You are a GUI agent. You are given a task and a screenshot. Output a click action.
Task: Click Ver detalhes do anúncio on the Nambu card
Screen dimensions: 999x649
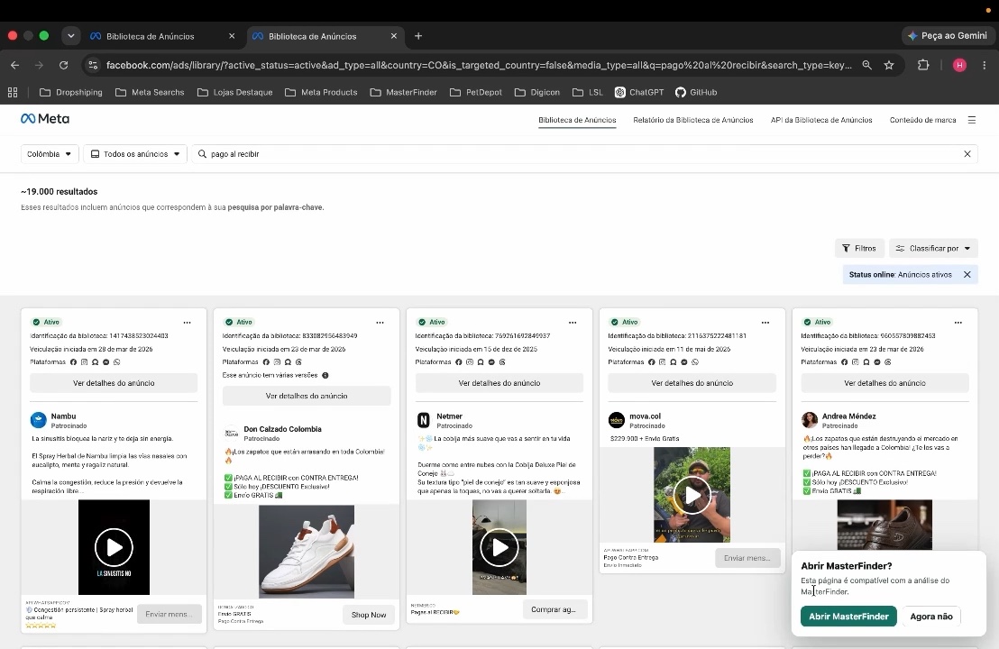click(x=114, y=383)
